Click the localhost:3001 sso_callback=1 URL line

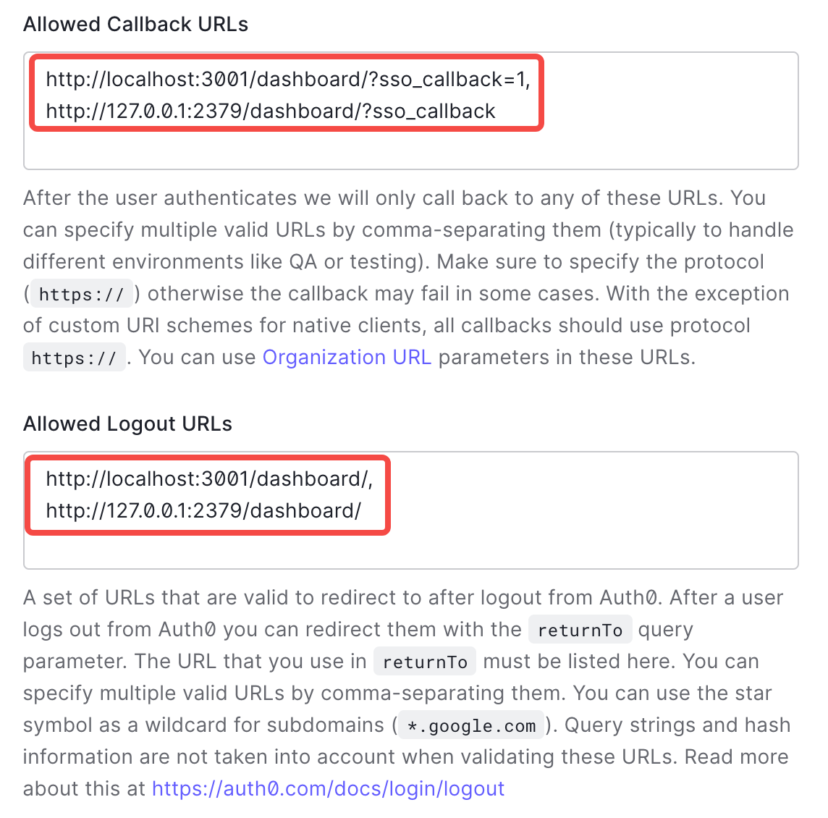[287, 80]
